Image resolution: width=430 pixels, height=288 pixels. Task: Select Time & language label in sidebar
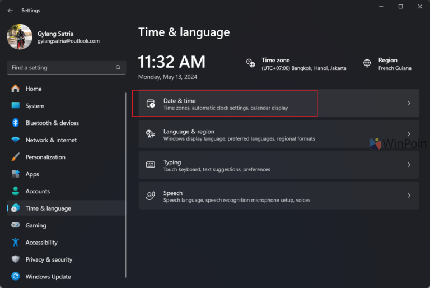coord(48,208)
